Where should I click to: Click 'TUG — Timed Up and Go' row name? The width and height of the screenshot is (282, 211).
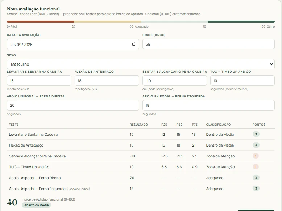coord(29,167)
